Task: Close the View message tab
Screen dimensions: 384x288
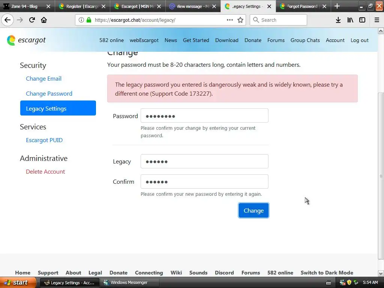Action: click(214, 6)
